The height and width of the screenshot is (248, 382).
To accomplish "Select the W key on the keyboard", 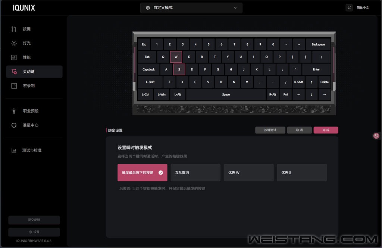I will (176, 57).
